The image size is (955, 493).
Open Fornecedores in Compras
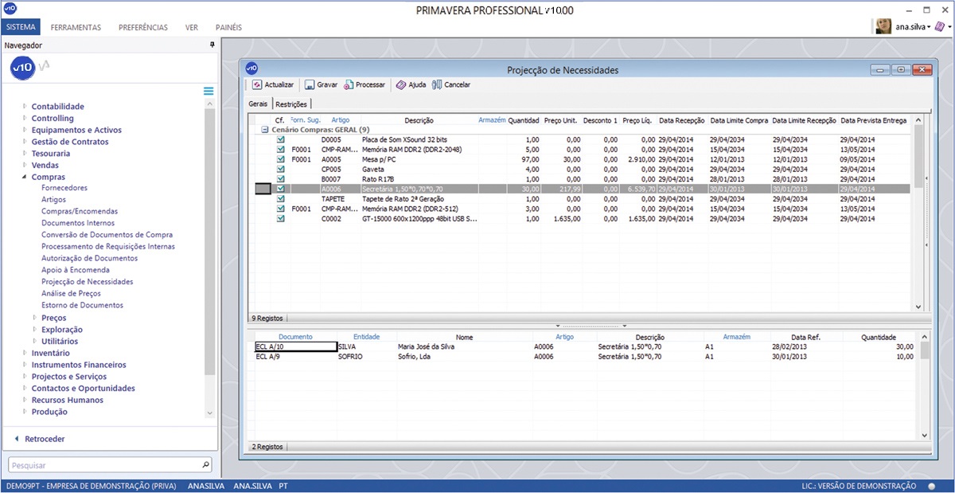click(x=64, y=188)
